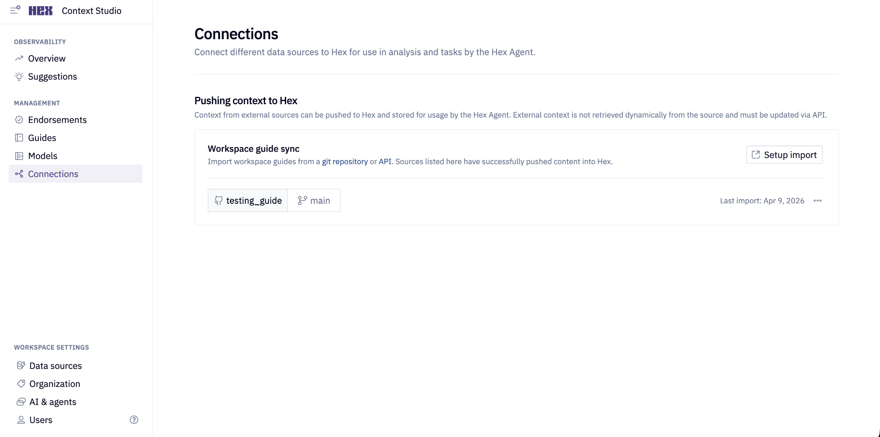This screenshot has width=880, height=437.
Task: Click the Hex logo in the sidebar
Action: [40, 10]
